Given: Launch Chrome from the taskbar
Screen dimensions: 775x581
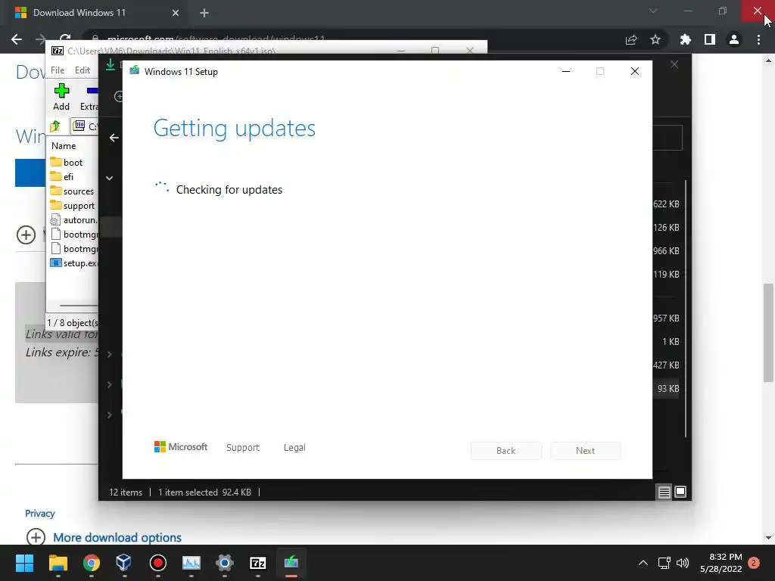Looking at the screenshot, I should tap(92, 563).
